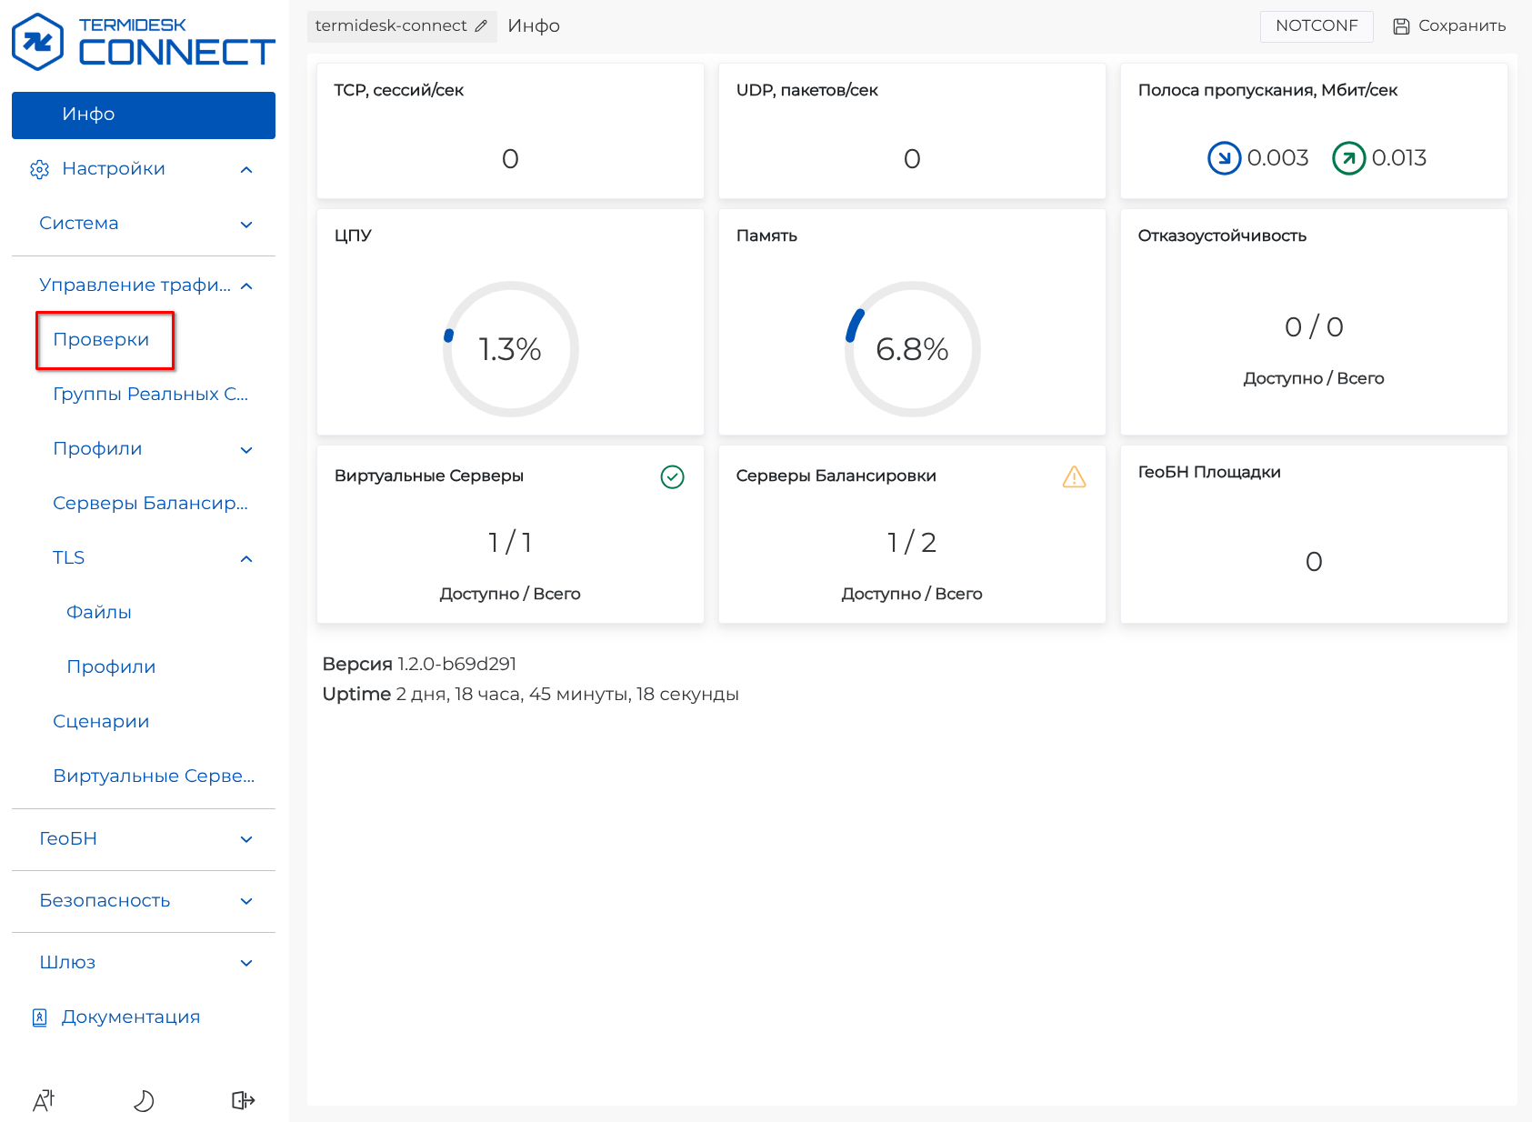
Task: Open the Документация link
Action: pos(130,1017)
